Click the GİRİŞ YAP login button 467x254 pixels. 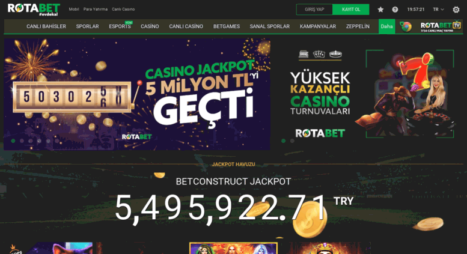coord(314,10)
